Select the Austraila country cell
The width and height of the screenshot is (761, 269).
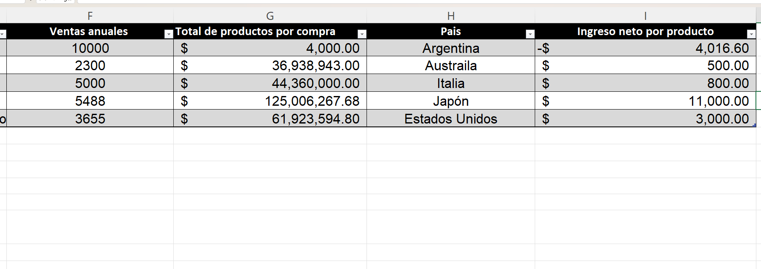451,66
